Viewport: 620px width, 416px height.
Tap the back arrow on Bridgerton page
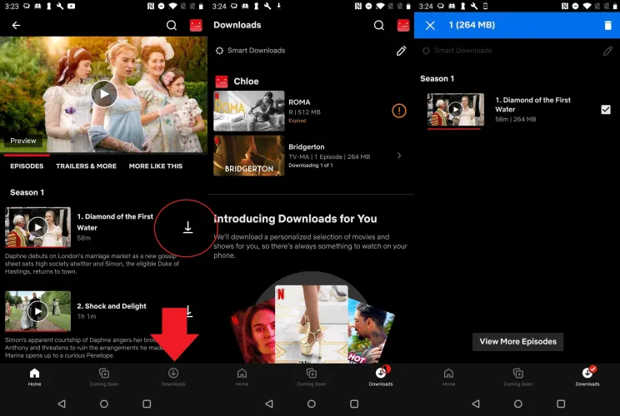tap(16, 25)
